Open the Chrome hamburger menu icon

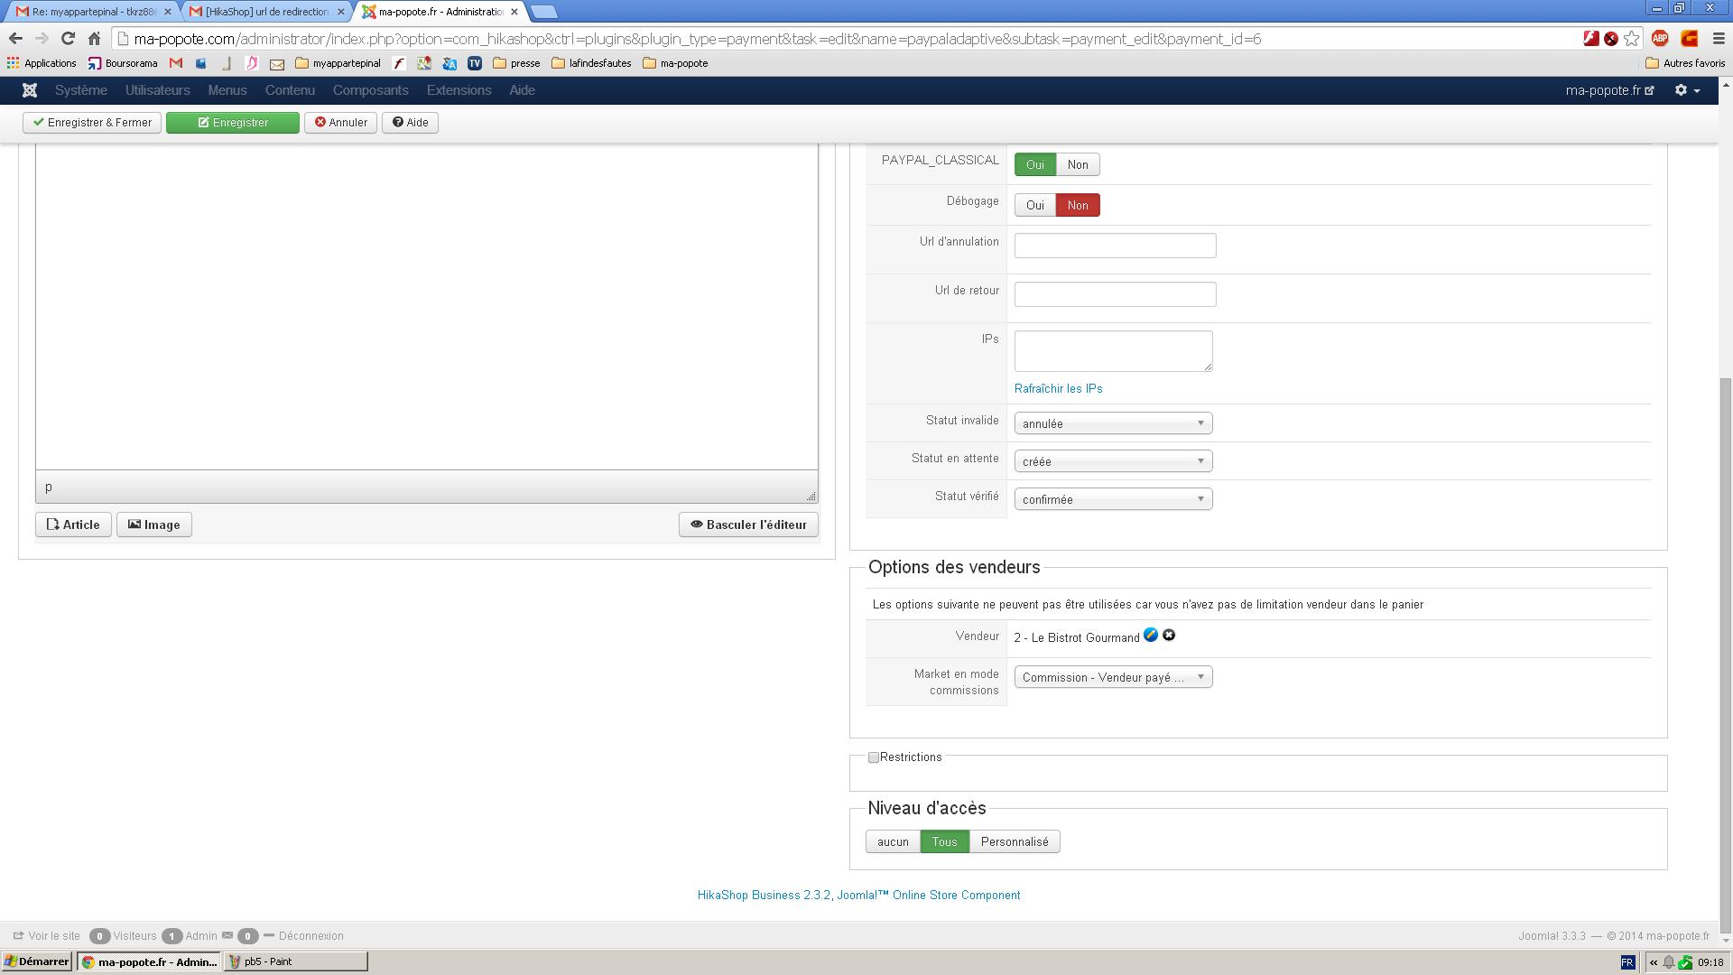pos(1719,39)
